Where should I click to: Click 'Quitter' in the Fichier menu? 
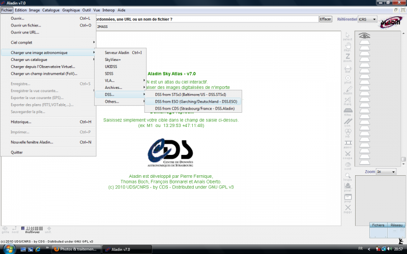click(x=48, y=152)
